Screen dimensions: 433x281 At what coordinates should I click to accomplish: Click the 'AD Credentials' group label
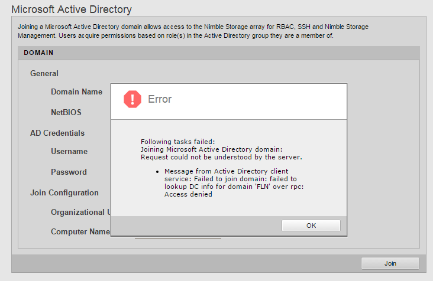[57, 133]
